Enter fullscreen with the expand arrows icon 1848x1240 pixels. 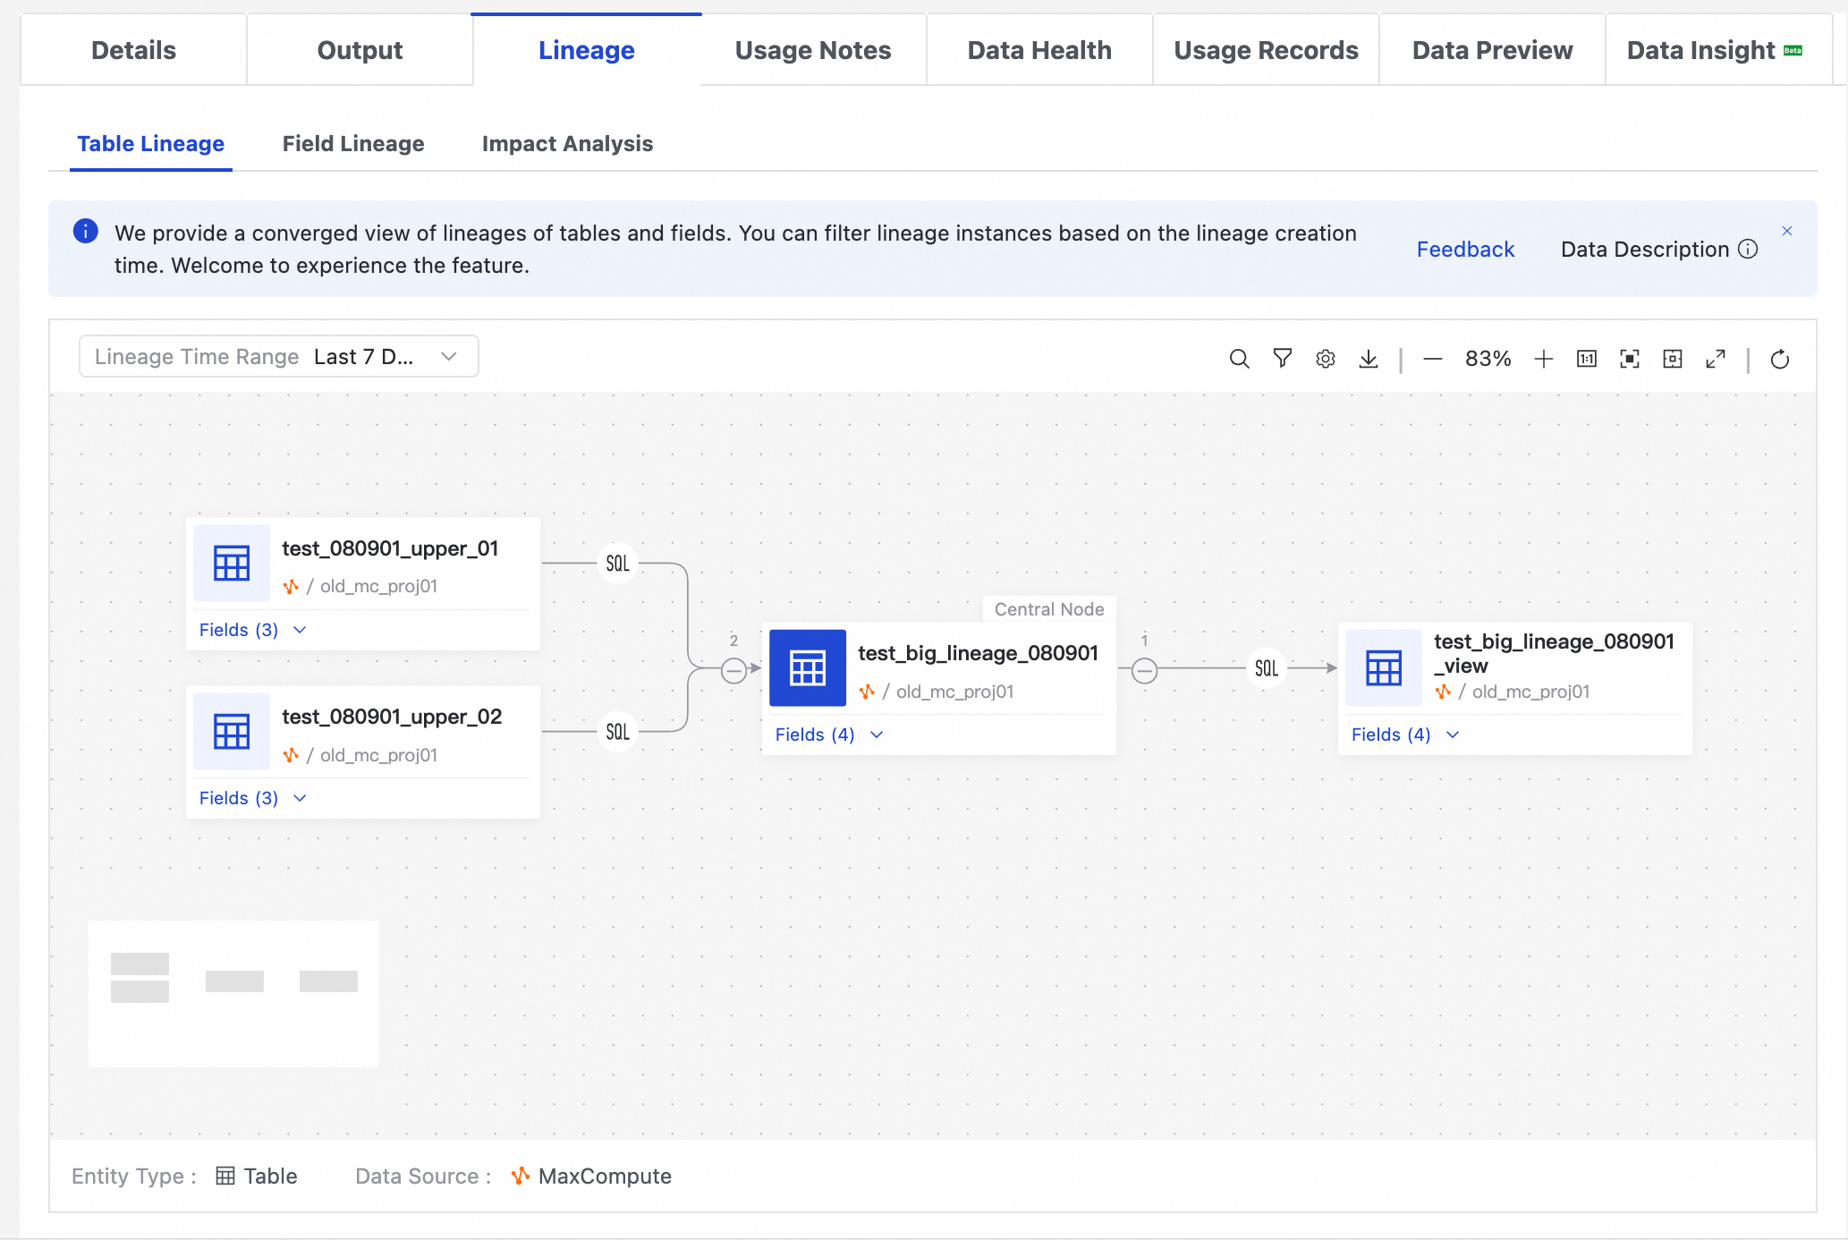(1715, 359)
